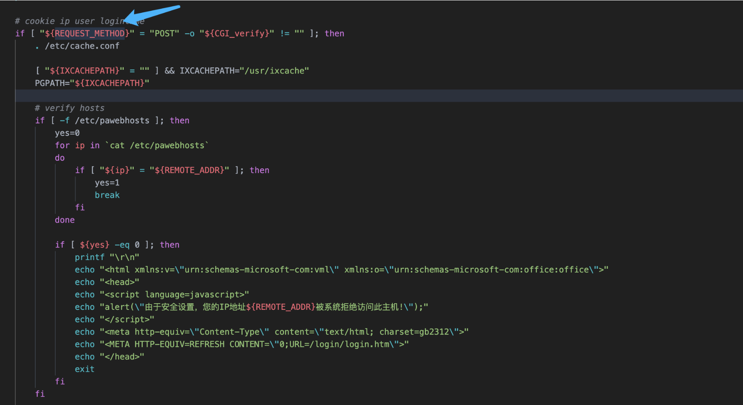The height and width of the screenshot is (405, 743).
Task: Click the "/usr/ixcache" string value
Action: click(x=276, y=71)
